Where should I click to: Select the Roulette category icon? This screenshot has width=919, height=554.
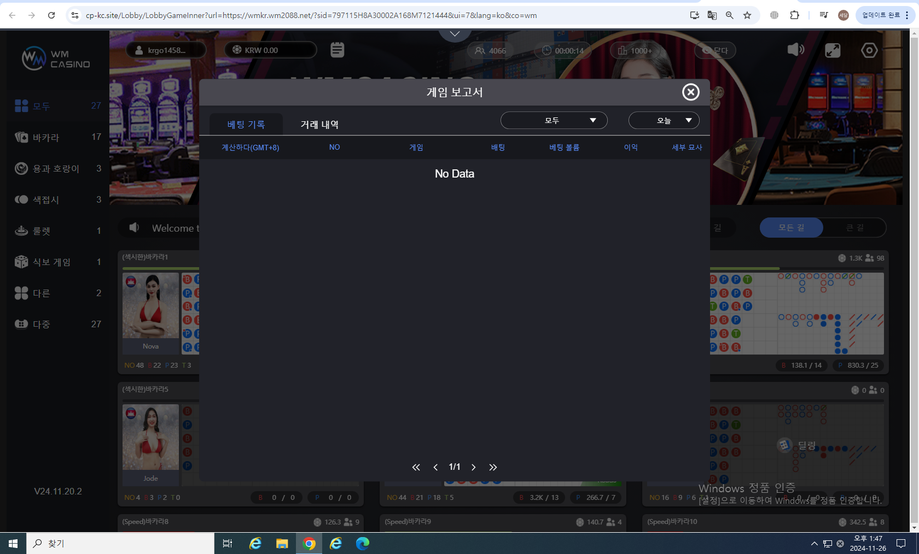coord(21,231)
